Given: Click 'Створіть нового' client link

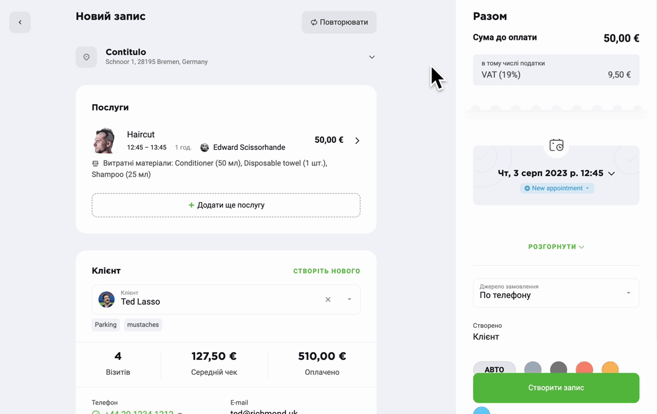Looking at the screenshot, I should 327,271.
